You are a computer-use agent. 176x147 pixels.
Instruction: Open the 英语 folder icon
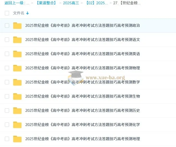[17, 54]
